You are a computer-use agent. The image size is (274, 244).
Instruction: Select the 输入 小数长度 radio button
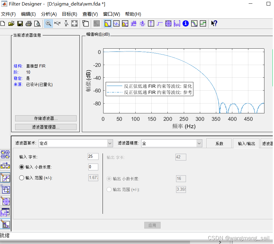pyautogui.click(x=22, y=167)
